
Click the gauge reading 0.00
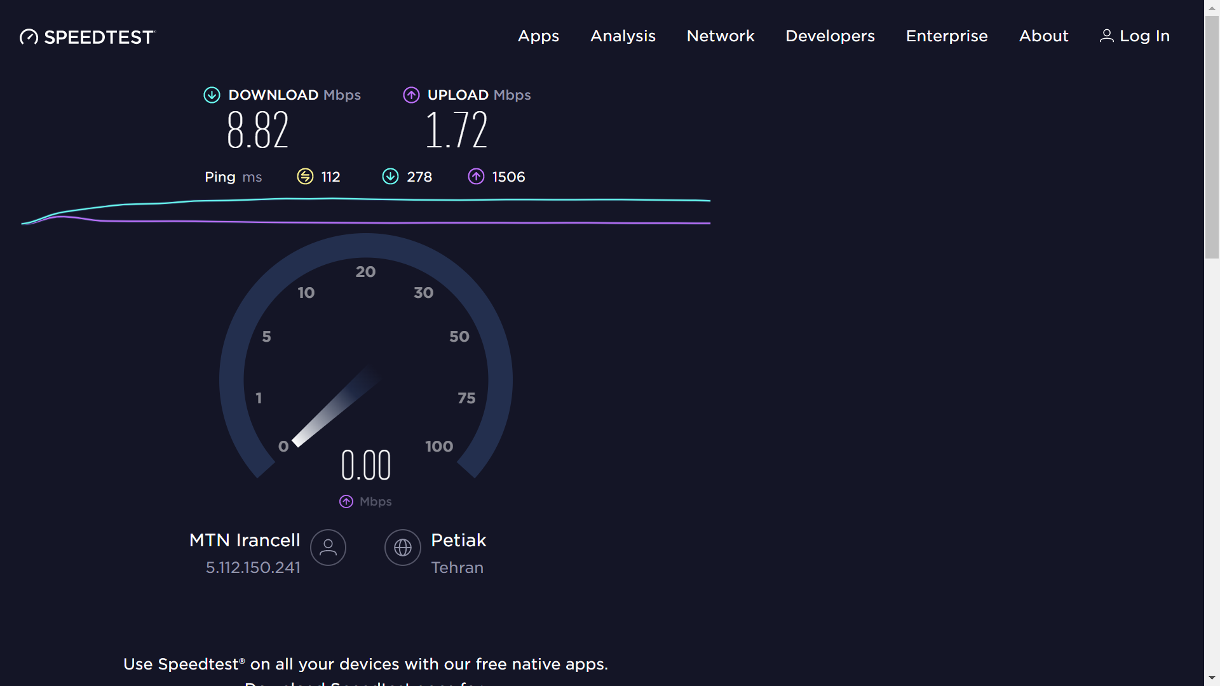366,465
